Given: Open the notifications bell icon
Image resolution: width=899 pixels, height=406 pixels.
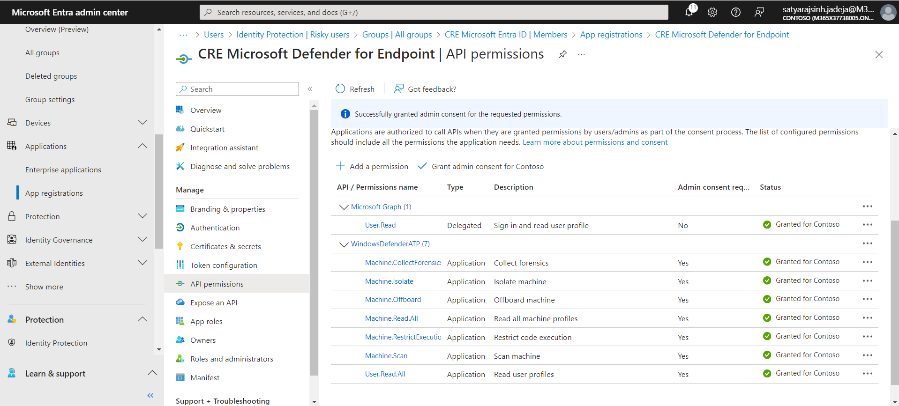Looking at the screenshot, I should point(689,12).
